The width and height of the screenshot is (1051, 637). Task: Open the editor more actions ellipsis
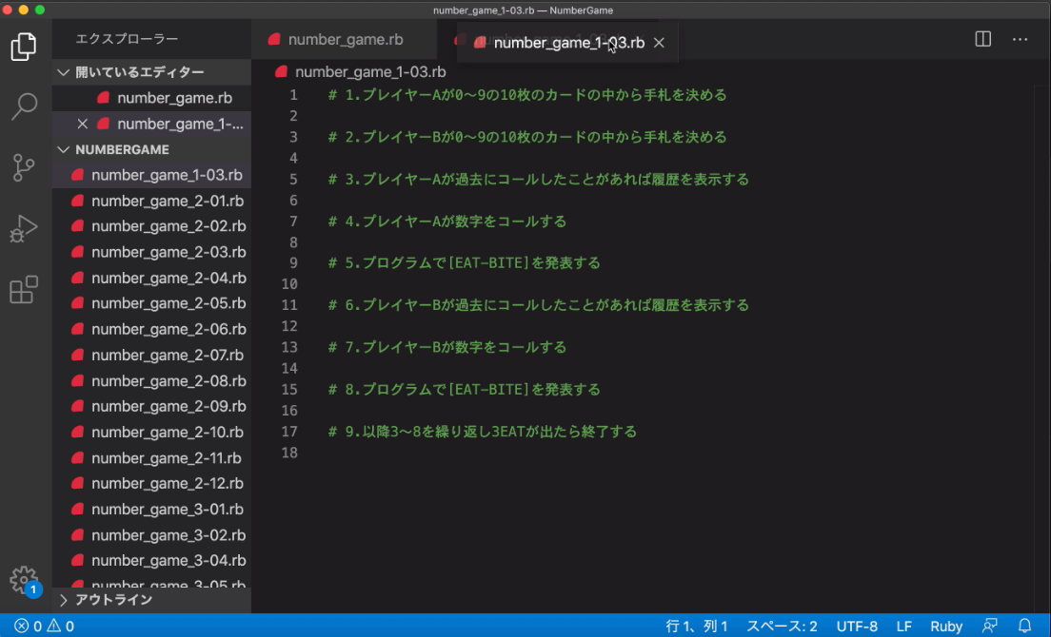tap(1021, 40)
